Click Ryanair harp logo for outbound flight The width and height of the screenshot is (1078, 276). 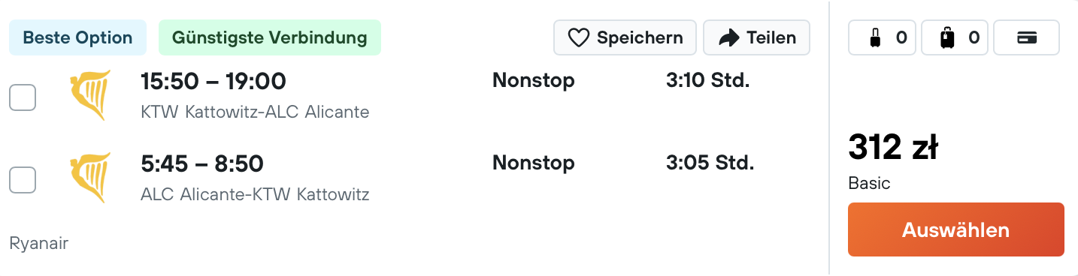89,95
